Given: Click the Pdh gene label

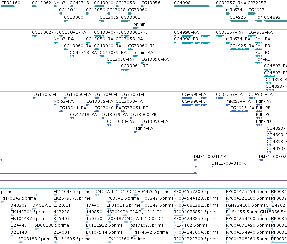Looking at the screenshot, I should (x=259, y=17).
